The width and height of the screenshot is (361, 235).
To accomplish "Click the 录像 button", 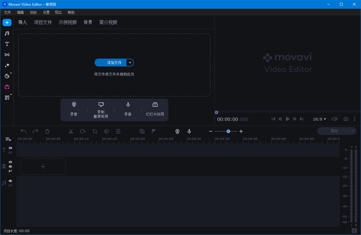I will point(74,109).
